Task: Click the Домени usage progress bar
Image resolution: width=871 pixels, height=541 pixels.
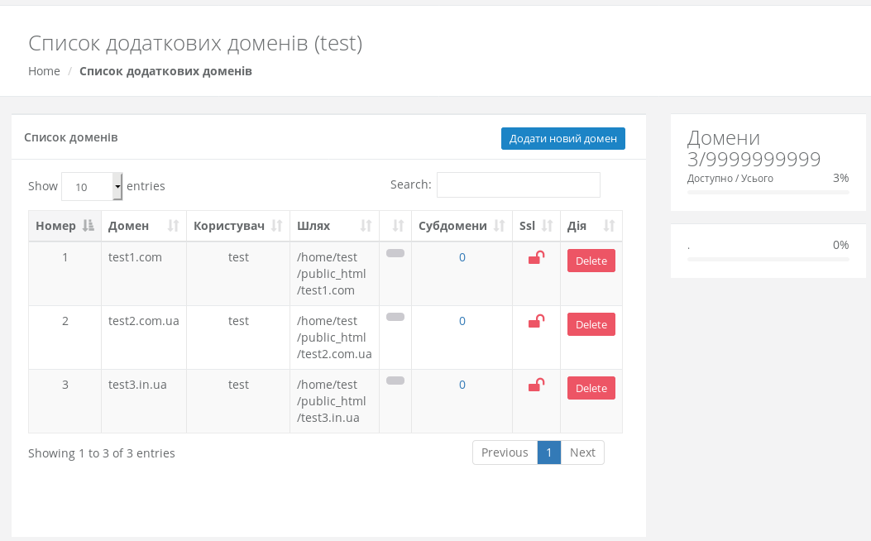Action: (x=768, y=192)
